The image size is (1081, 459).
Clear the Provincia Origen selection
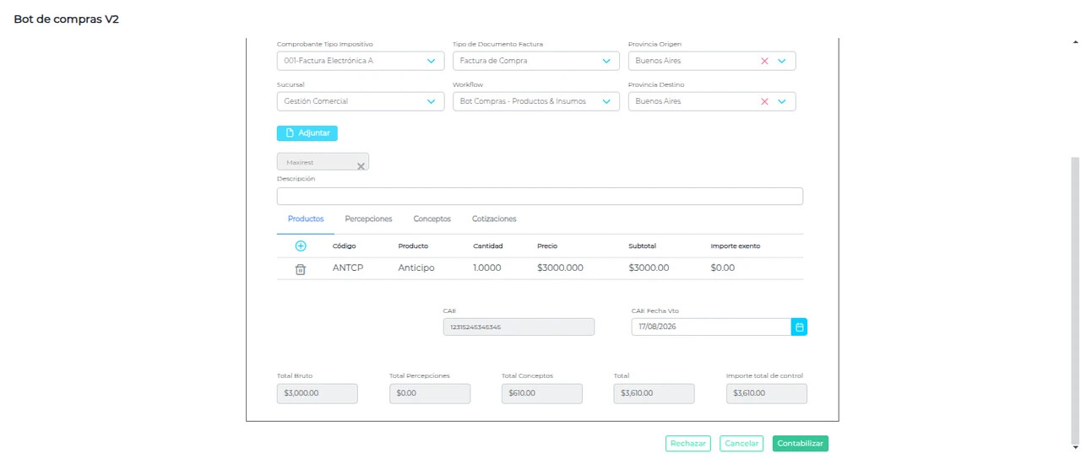(x=764, y=61)
